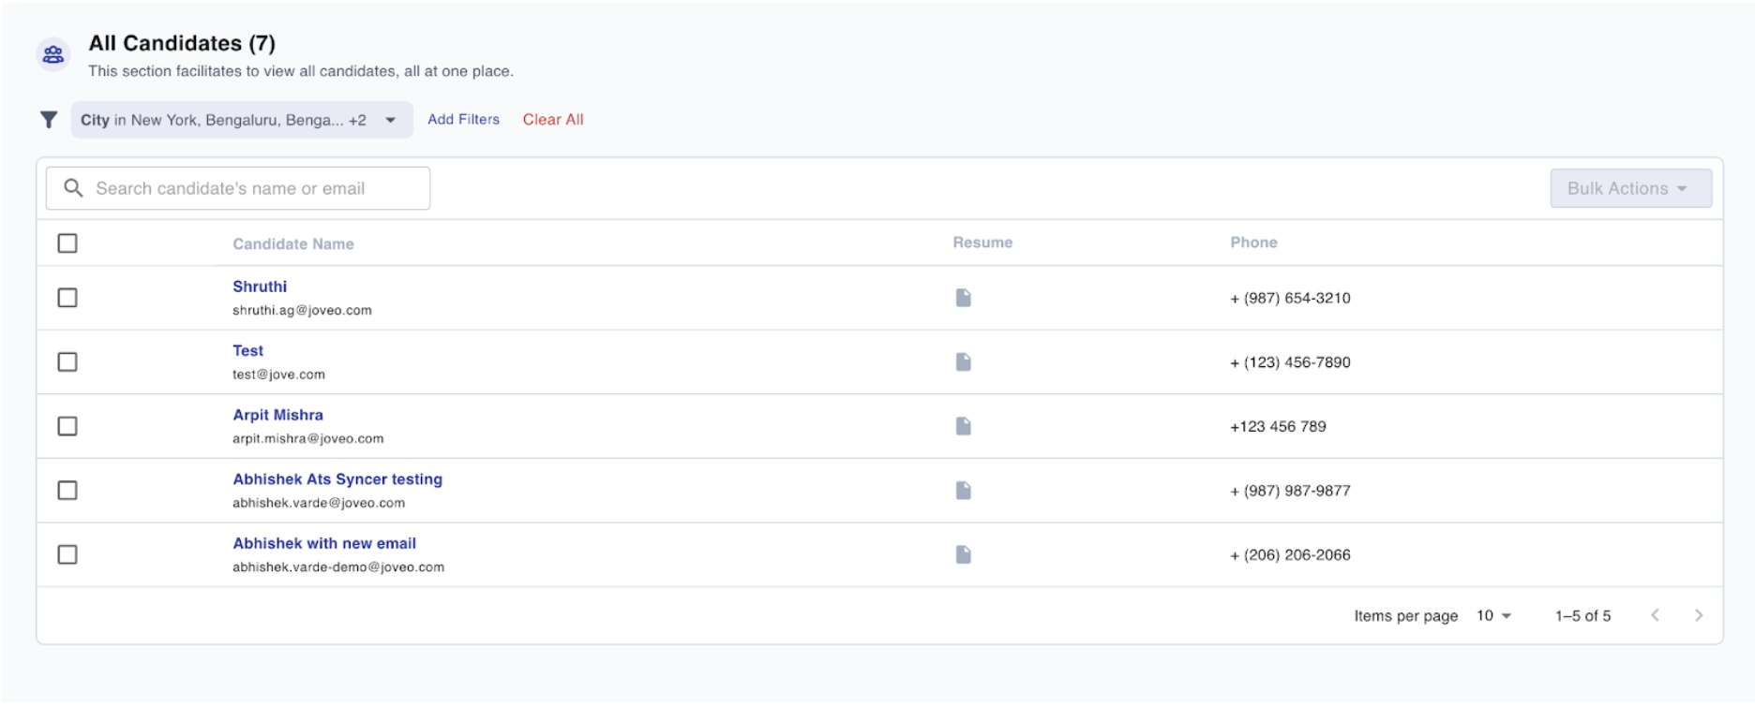Click the All Candidates group icon
This screenshot has height=706, width=1755.
pyautogui.click(x=53, y=55)
